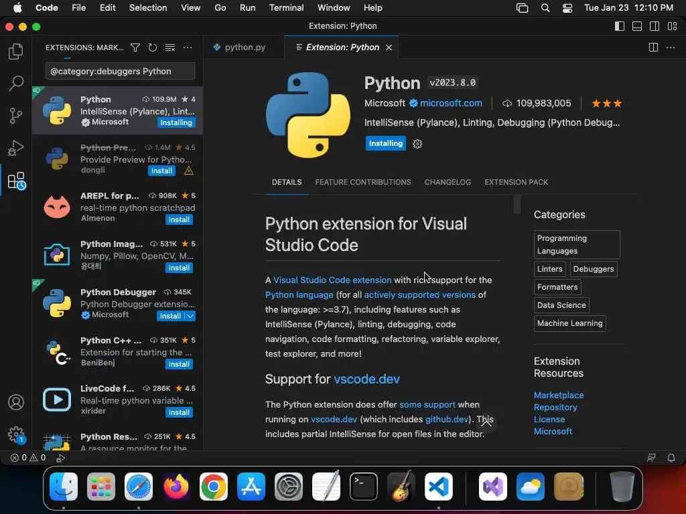The height and width of the screenshot is (514, 686).
Task: Open the Extension Pack tab
Action: point(517,182)
